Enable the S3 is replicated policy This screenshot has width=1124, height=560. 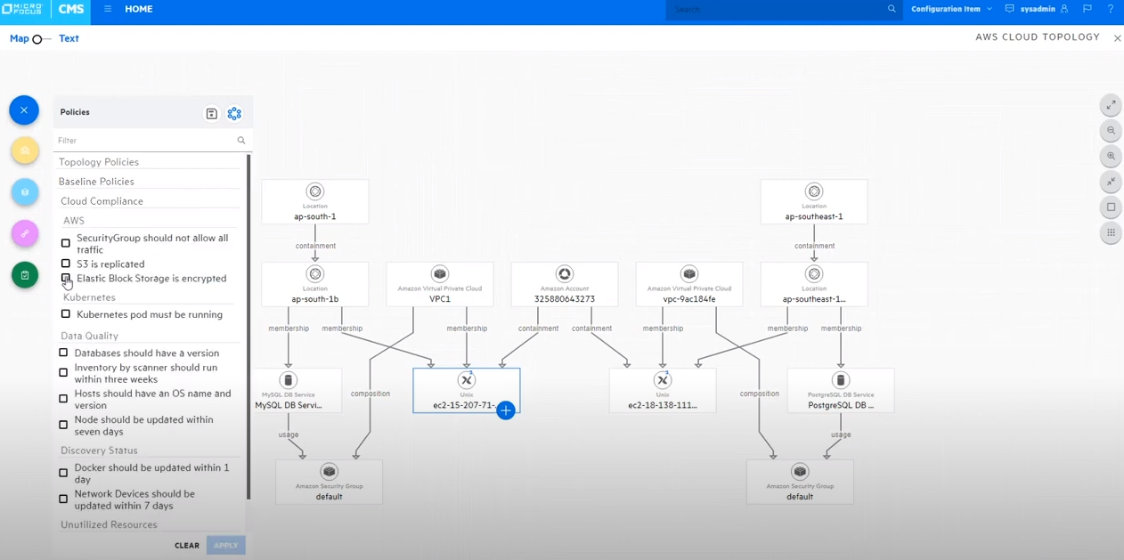coord(65,264)
